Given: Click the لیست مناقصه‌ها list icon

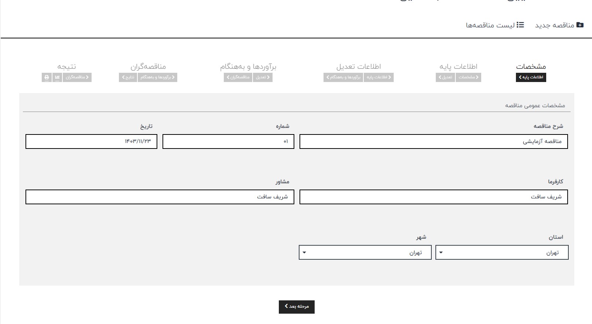Looking at the screenshot, I should pos(520,25).
